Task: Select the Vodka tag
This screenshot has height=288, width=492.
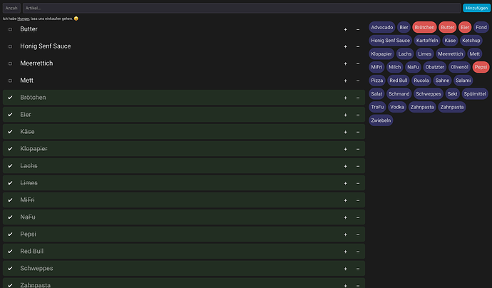Action: 397,107
